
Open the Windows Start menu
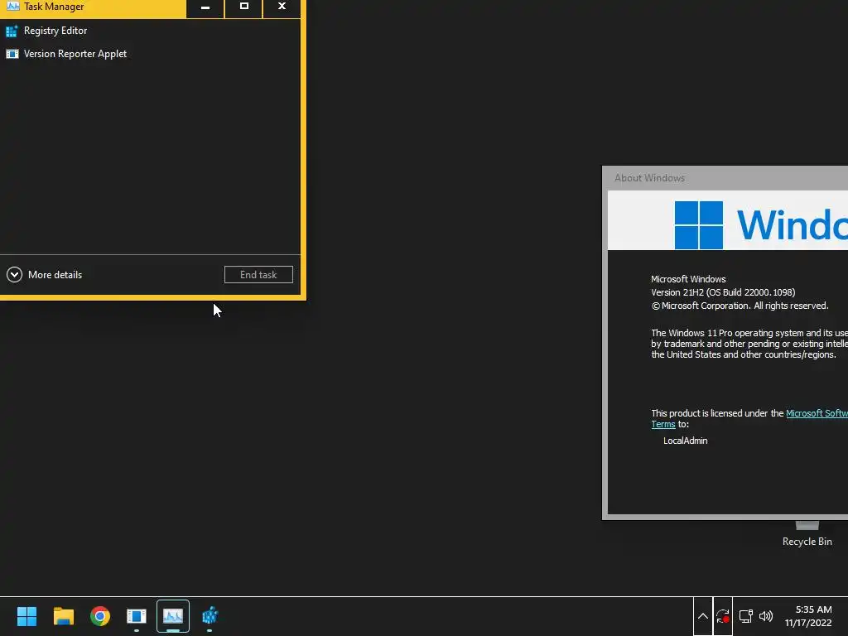pyautogui.click(x=26, y=616)
